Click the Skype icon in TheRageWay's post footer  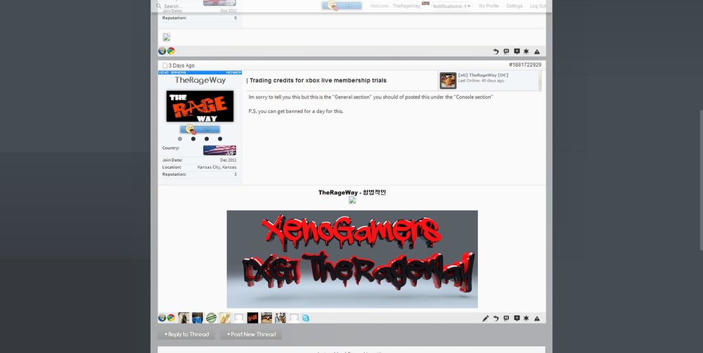coord(305,318)
